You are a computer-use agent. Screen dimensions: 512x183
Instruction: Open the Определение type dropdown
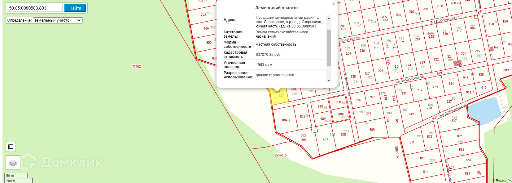(57, 20)
